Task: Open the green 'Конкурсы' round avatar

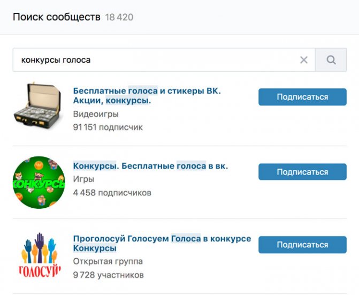Action: pyautogui.click(x=39, y=183)
